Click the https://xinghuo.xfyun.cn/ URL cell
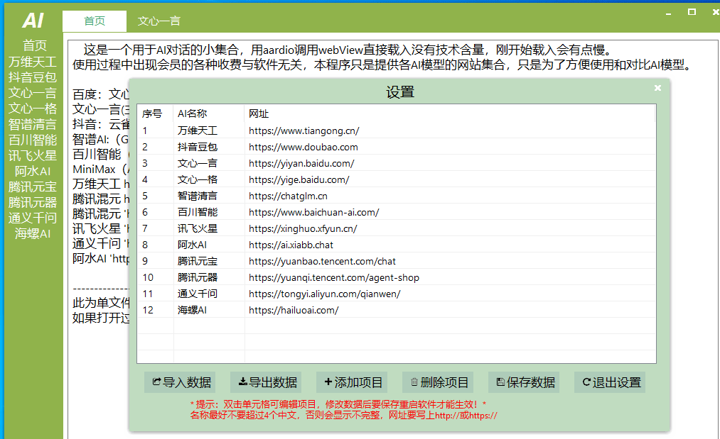The image size is (720, 439). 450,228
